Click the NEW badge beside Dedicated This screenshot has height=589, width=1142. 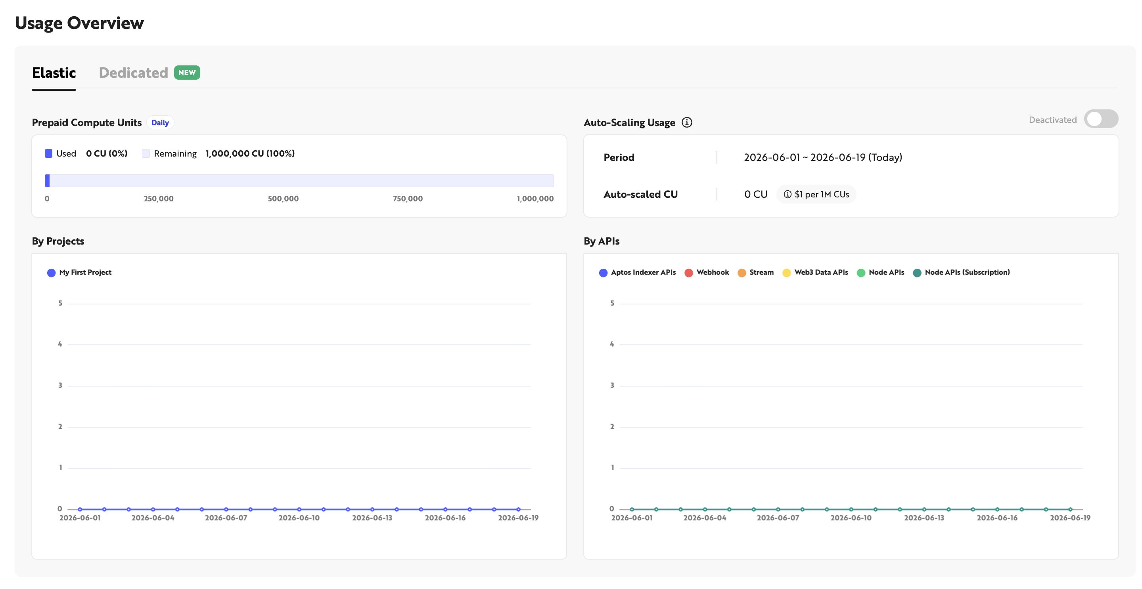pyautogui.click(x=187, y=73)
